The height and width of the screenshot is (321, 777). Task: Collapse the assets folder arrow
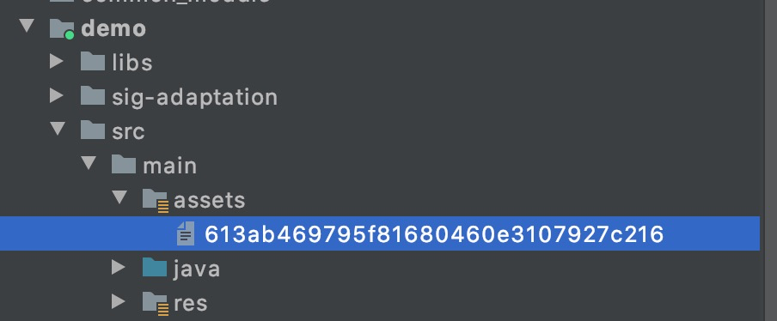tap(119, 197)
